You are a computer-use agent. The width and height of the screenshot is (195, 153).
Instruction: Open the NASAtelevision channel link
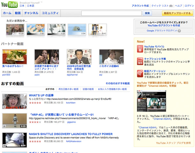tap(74, 141)
